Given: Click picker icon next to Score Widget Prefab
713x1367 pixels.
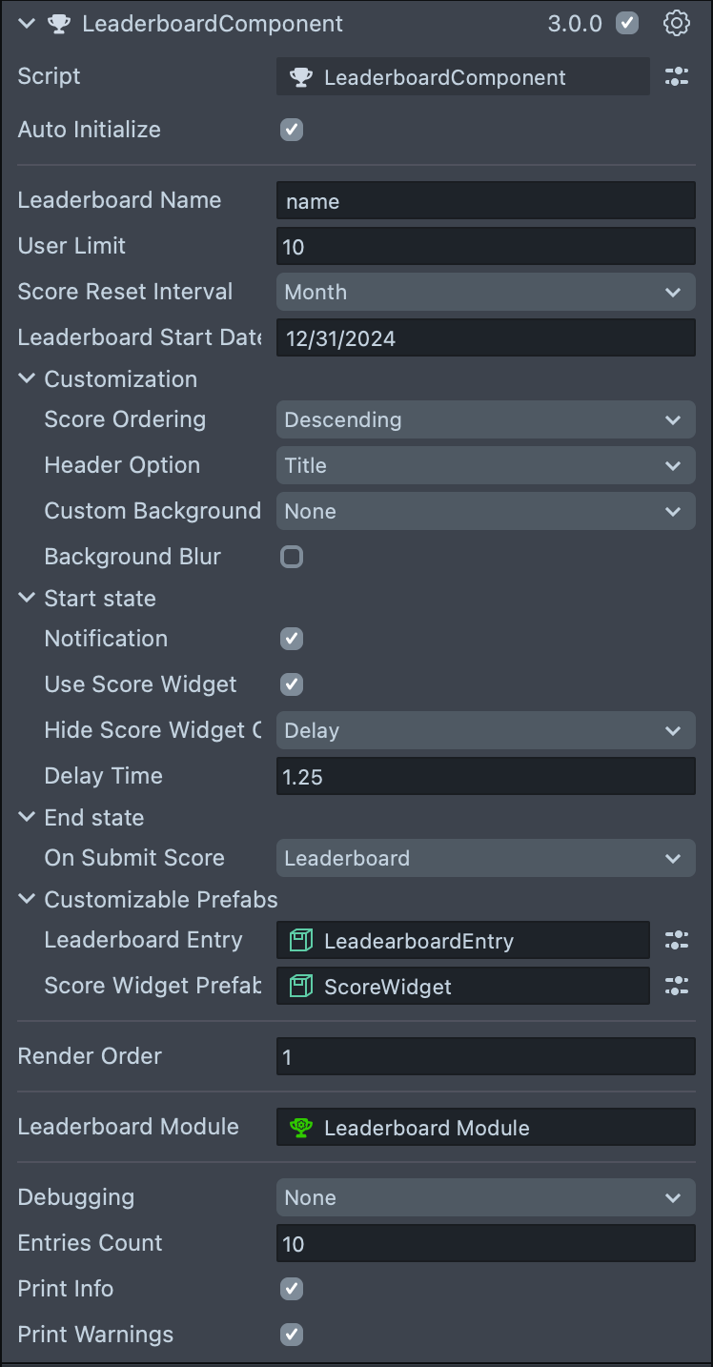Looking at the screenshot, I should tap(676, 987).
